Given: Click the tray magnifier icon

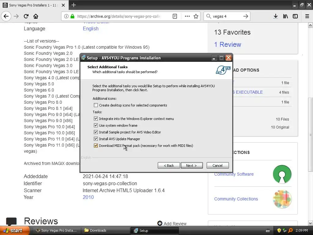Looking at the screenshot, I should point(290,230).
